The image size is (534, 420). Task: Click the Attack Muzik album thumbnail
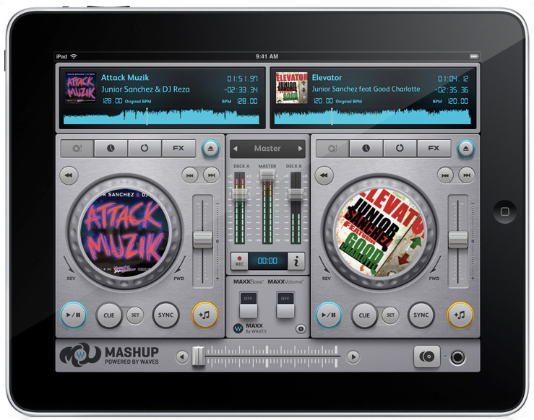tap(81, 87)
